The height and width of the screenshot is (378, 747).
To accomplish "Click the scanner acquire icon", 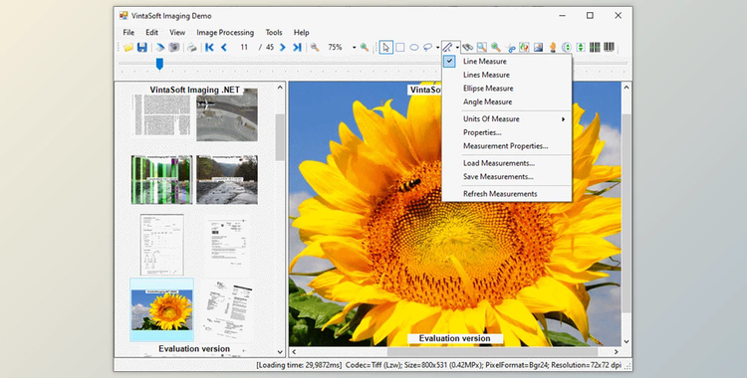I will coord(160,47).
